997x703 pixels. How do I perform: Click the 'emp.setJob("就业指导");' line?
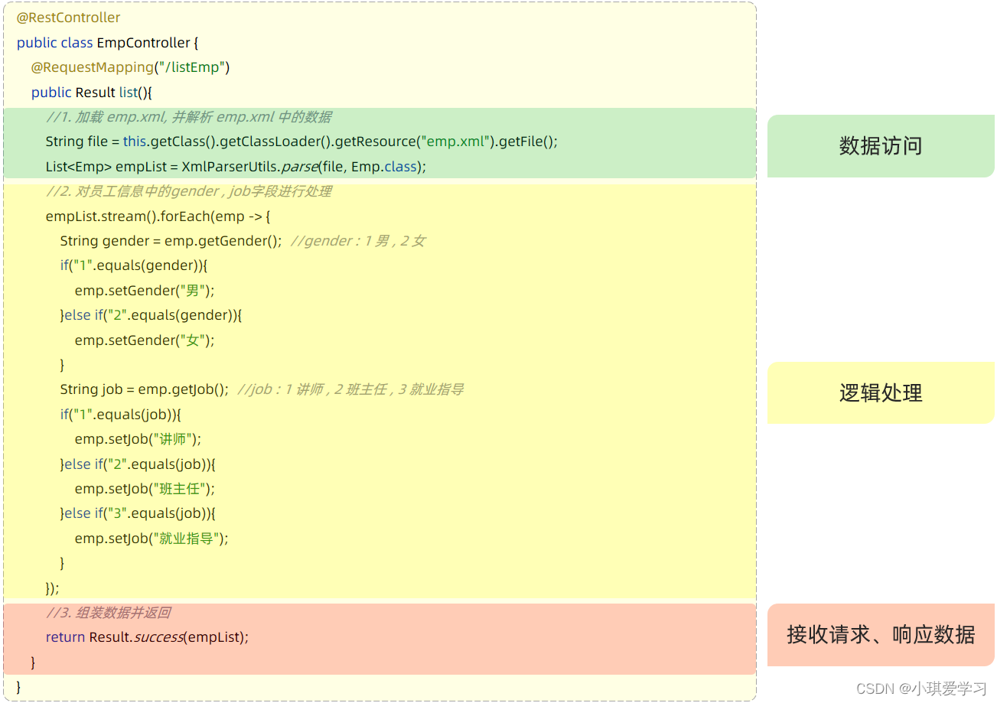[x=152, y=539]
